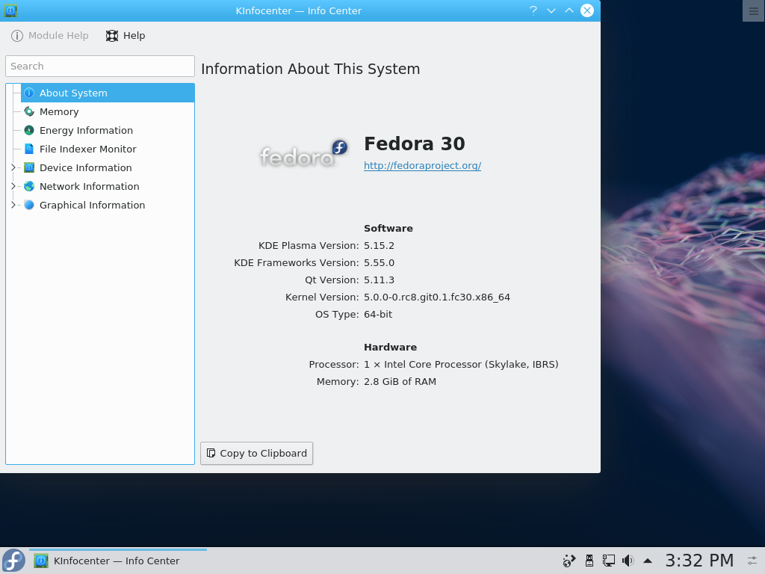Click the Processor value text
Image resolution: width=765 pixels, height=574 pixels.
(x=461, y=365)
